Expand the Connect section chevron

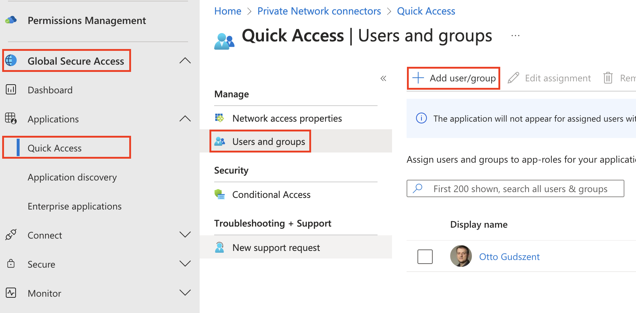[185, 235]
